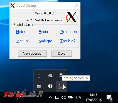Open the battery power taskbar icon
Screen dimensions: 118x103
pyautogui.click(x=70, y=97)
